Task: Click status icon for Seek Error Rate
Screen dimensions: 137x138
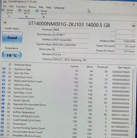Action: point(4,84)
